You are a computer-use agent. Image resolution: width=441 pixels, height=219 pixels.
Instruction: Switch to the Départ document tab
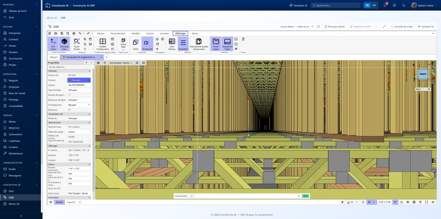[x=54, y=57]
